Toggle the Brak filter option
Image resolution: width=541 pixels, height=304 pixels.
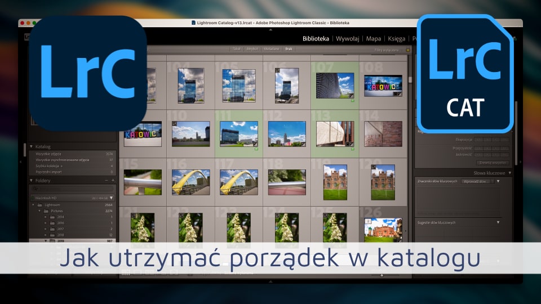point(289,50)
